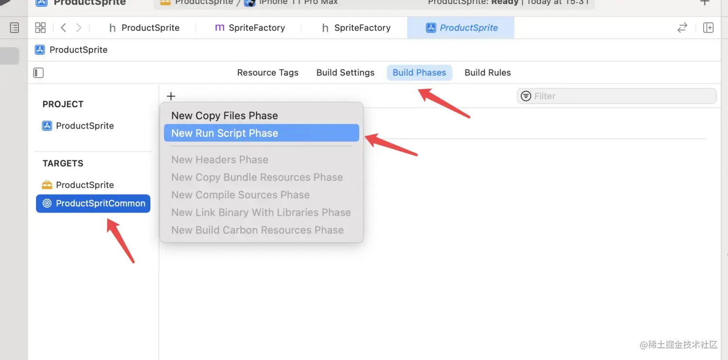The image size is (728, 360).
Task: Select the ProductSpritCommon target
Action: pos(93,203)
